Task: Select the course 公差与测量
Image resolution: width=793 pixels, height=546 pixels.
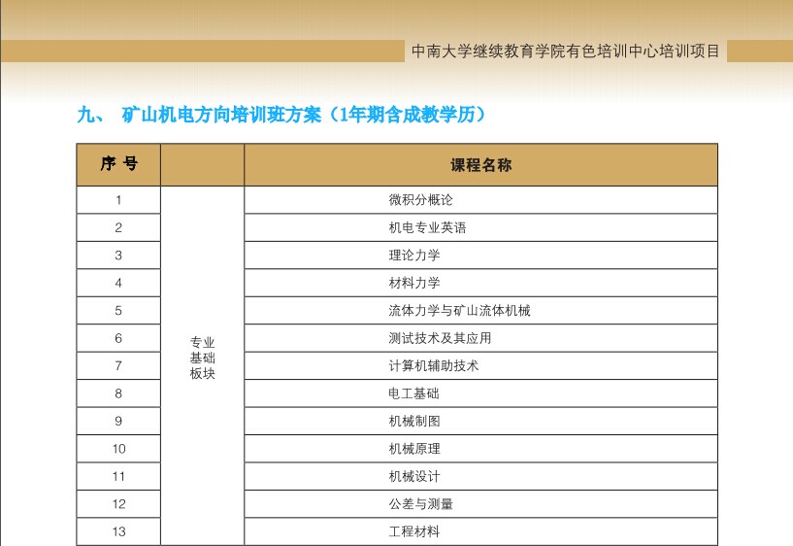Action: tap(421, 504)
